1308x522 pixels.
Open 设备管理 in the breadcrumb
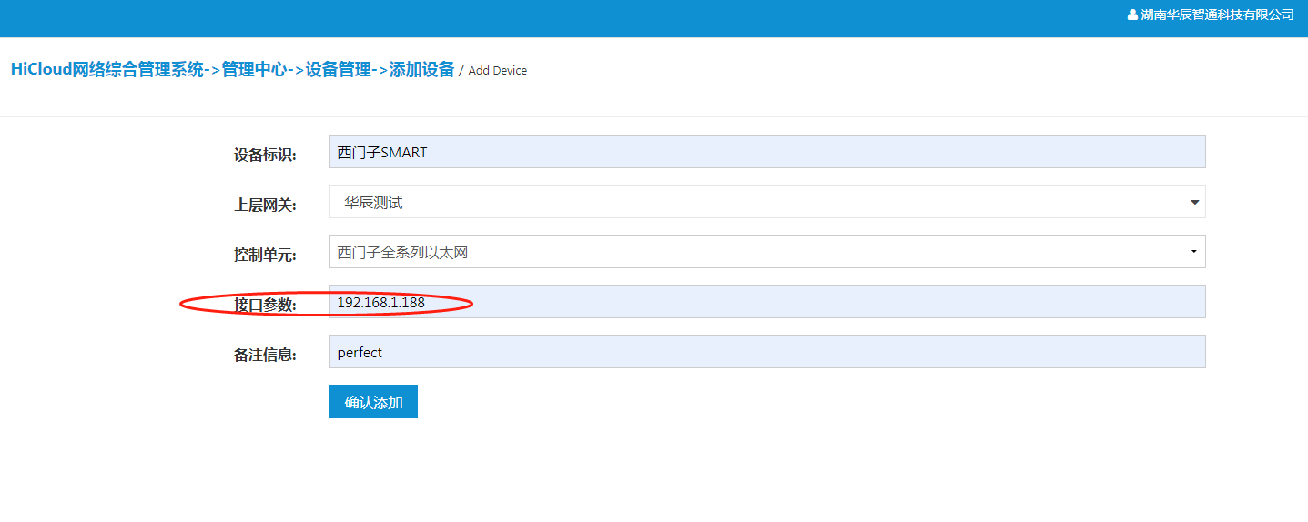[338, 70]
